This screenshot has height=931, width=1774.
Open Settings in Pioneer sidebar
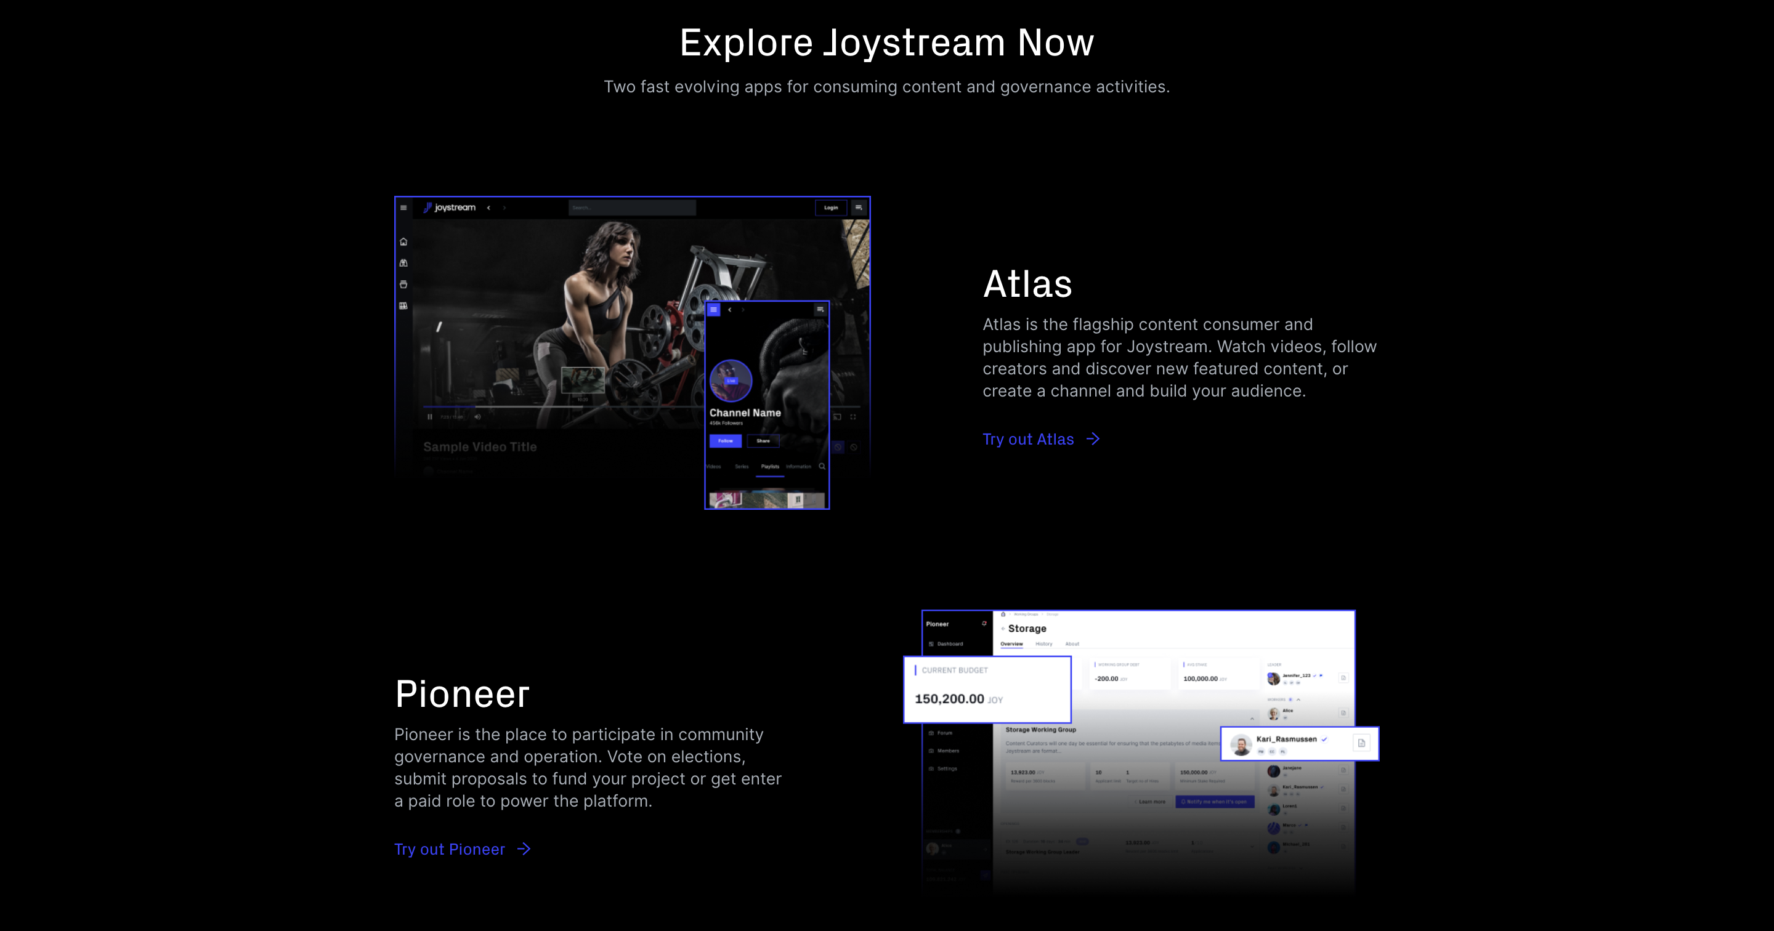coord(943,768)
